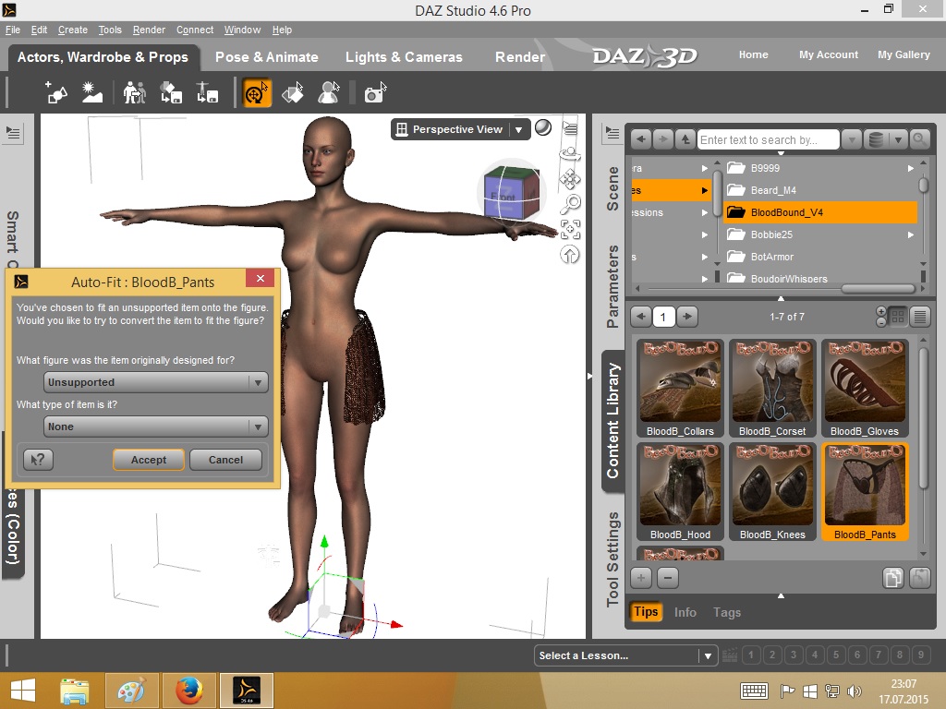Image resolution: width=946 pixels, height=709 pixels.
Task: Go forward in Content Library navigation
Action: coord(662,139)
